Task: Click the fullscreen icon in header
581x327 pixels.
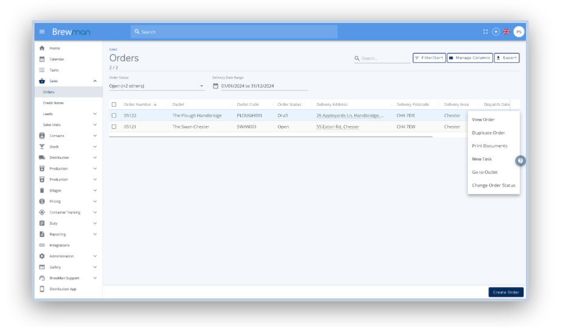Action: [485, 32]
